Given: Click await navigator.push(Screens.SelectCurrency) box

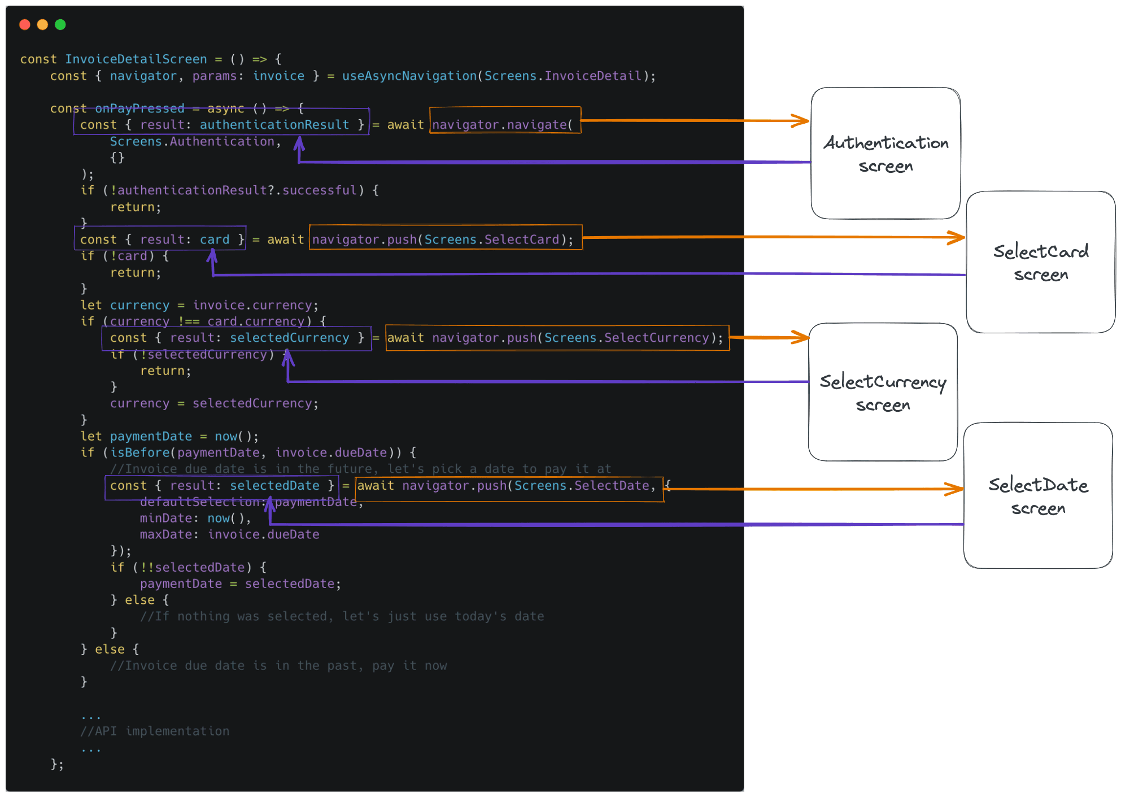Looking at the screenshot, I should coord(557,338).
